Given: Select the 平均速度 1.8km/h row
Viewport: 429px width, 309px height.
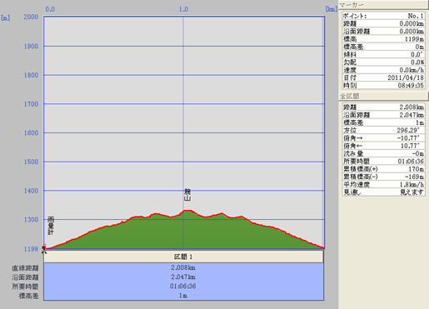Looking at the screenshot, I should click(383, 184).
